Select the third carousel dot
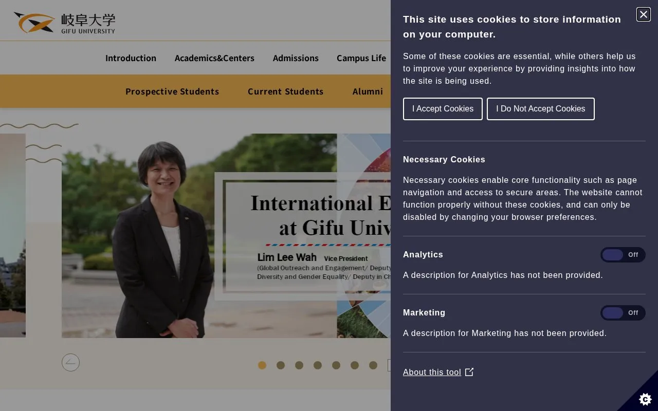The height and width of the screenshot is (411, 658). click(299, 365)
